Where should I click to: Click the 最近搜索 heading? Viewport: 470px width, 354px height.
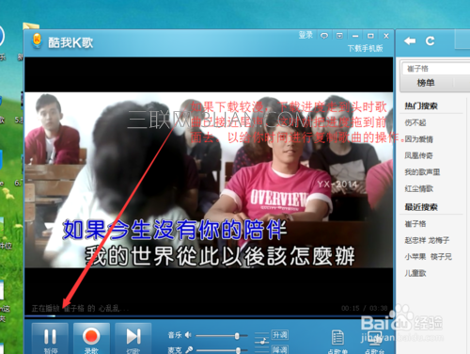[421, 207]
